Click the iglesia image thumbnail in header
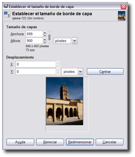 tap(121, 16)
